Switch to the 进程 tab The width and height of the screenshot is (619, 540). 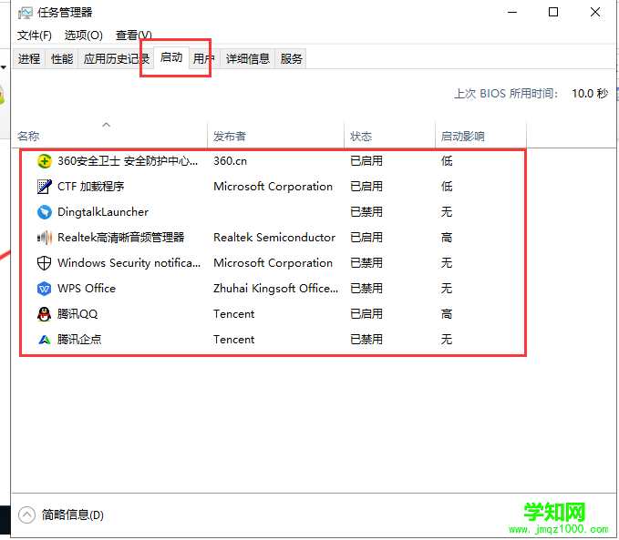coord(29,59)
